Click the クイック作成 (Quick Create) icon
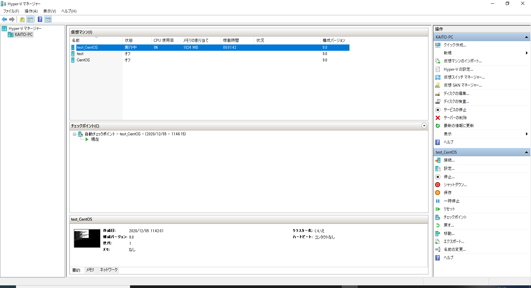Screen dimensions: 531x288 click(438, 45)
